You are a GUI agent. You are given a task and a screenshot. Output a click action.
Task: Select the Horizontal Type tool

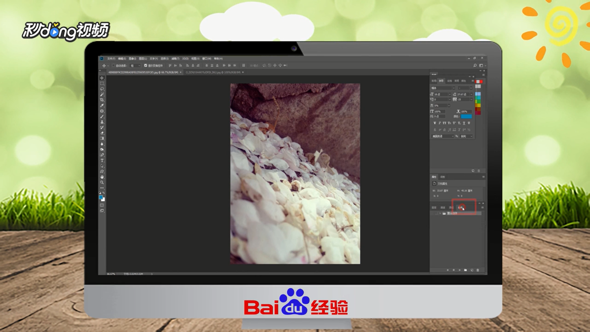pos(102,160)
